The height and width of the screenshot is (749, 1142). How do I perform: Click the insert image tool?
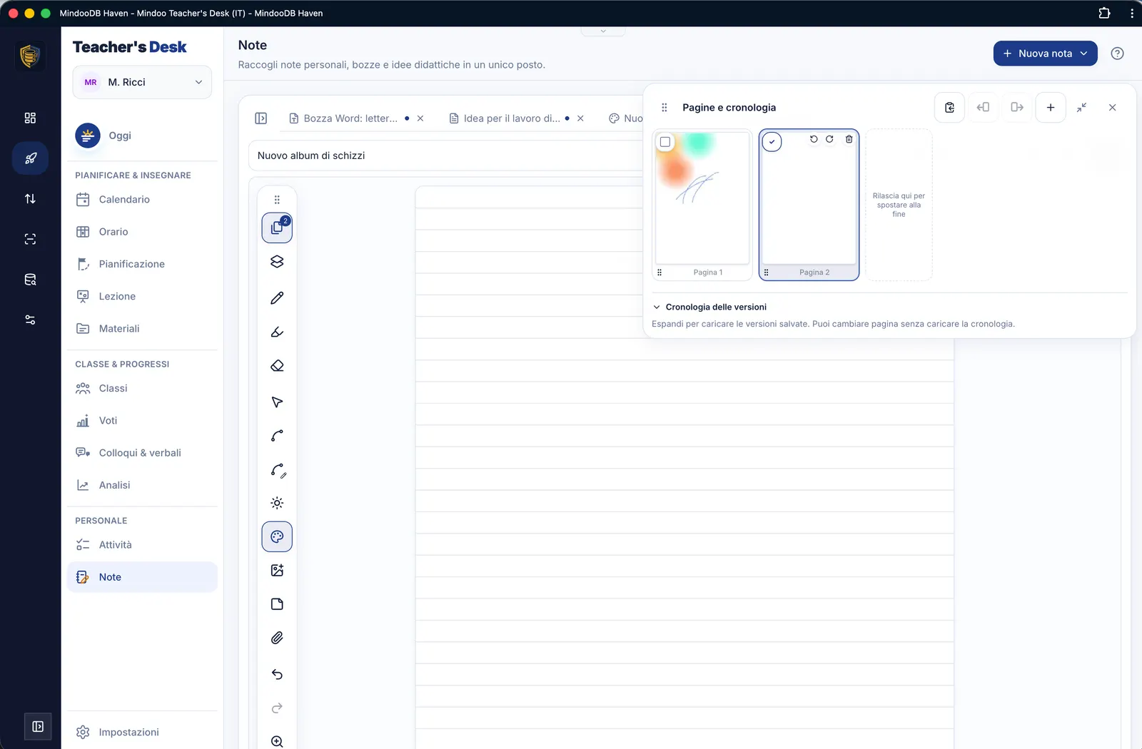(277, 570)
